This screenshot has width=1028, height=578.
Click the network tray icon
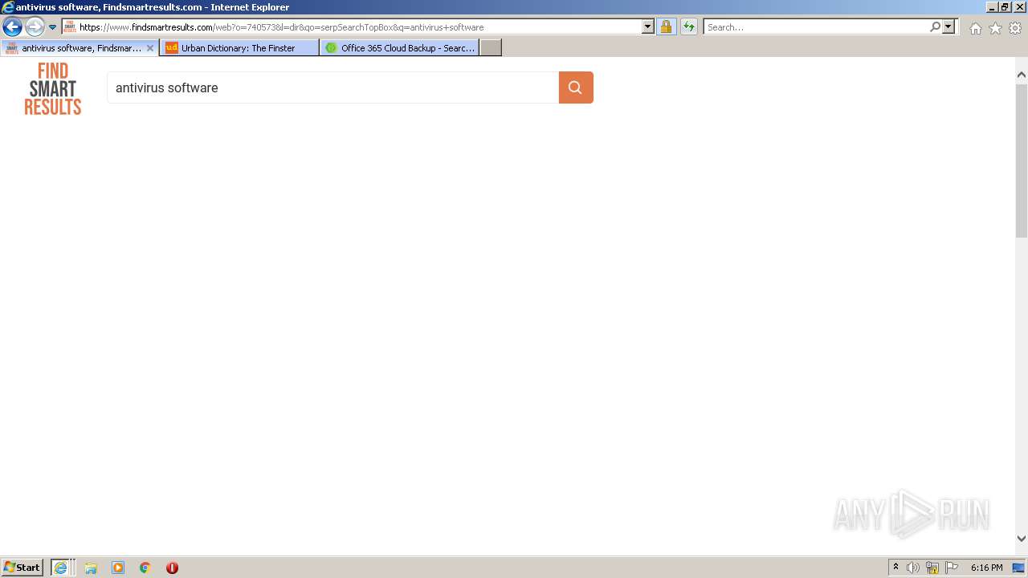click(x=932, y=568)
